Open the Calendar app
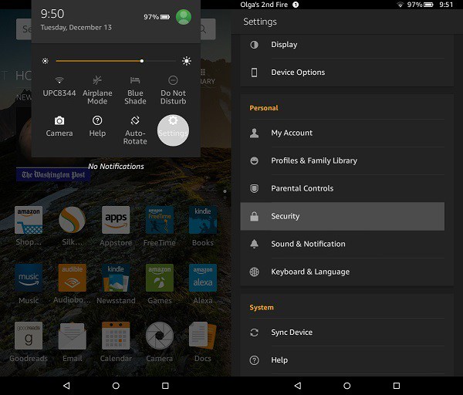 coord(116,342)
